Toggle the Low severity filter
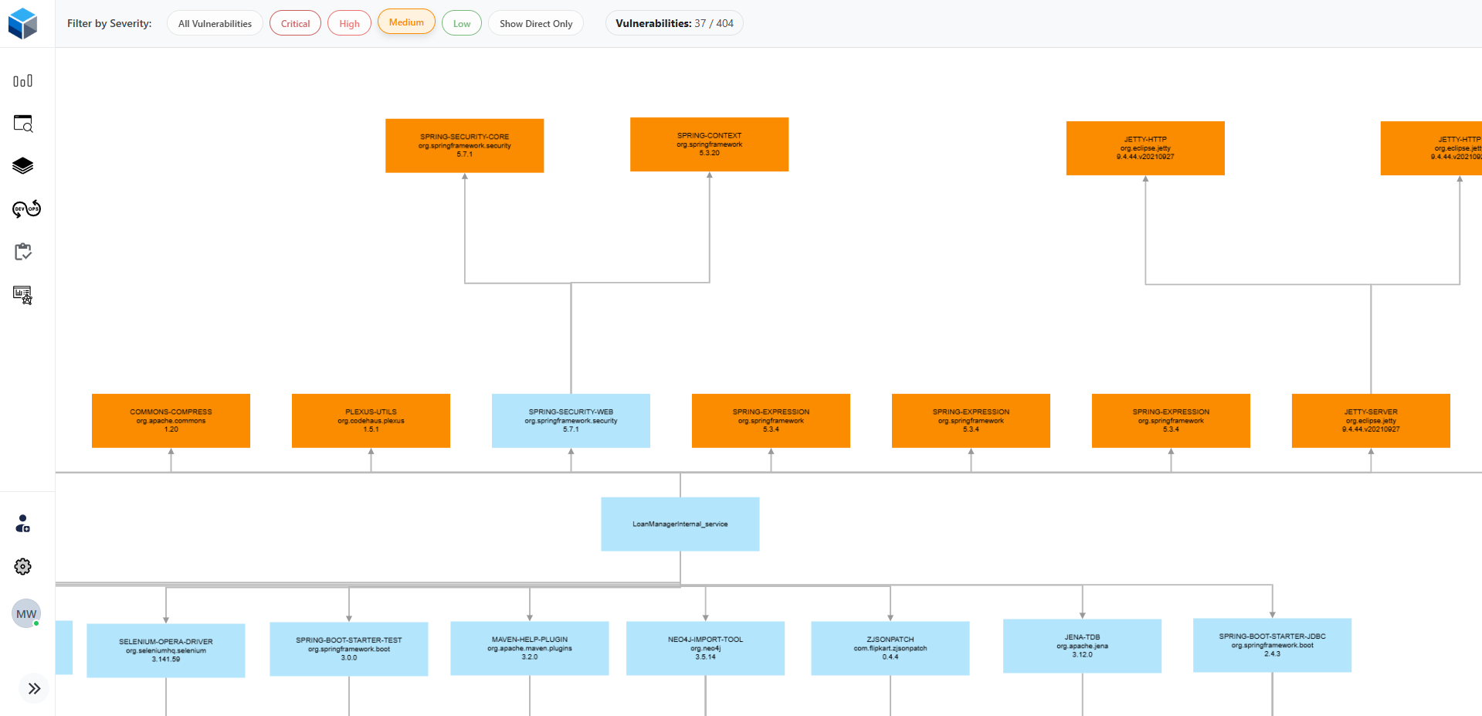The height and width of the screenshot is (716, 1482). tap(462, 23)
